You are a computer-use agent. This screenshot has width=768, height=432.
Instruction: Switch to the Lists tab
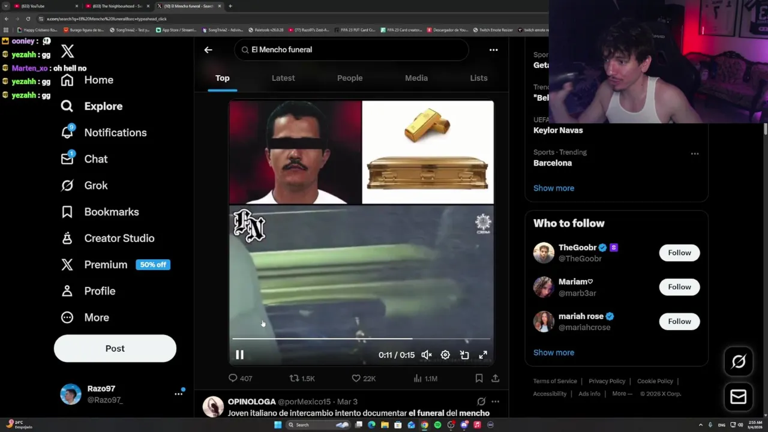479,78
